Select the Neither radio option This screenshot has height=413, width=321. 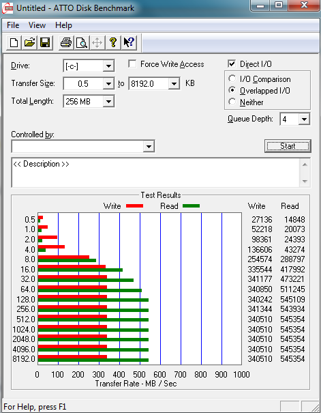point(232,102)
